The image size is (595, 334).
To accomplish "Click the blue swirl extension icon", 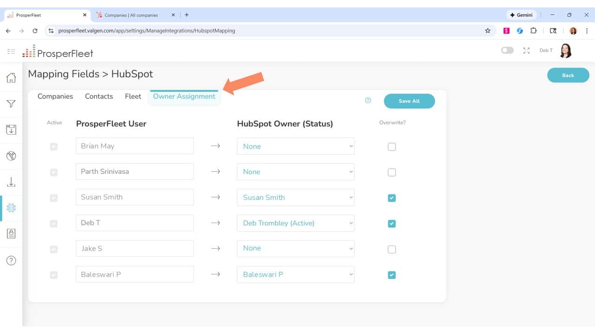I will pos(520,31).
